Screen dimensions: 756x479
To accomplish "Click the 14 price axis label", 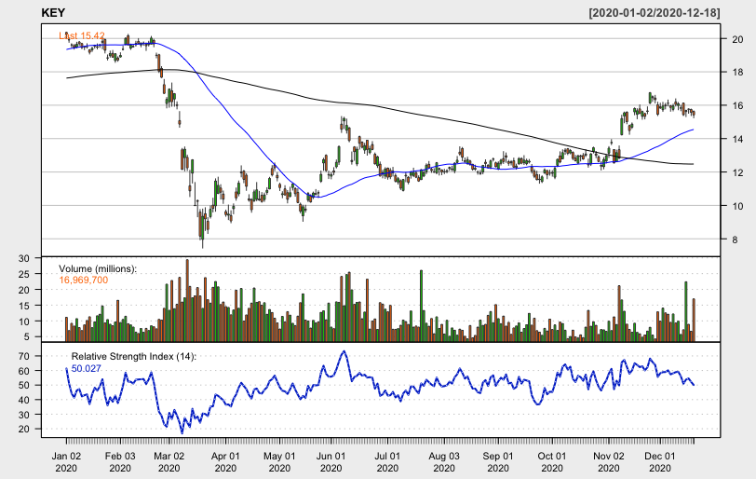I will pyautogui.click(x=737, y=140).
